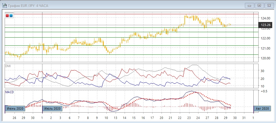This screenshot has width=276, height=123.
Task: Click the Июнь 2020 month marker
Action: (15, 109)
